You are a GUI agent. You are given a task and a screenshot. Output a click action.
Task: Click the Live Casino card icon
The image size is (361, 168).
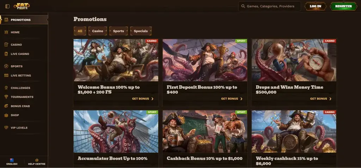pyautogui.click(x=6, y=54)
